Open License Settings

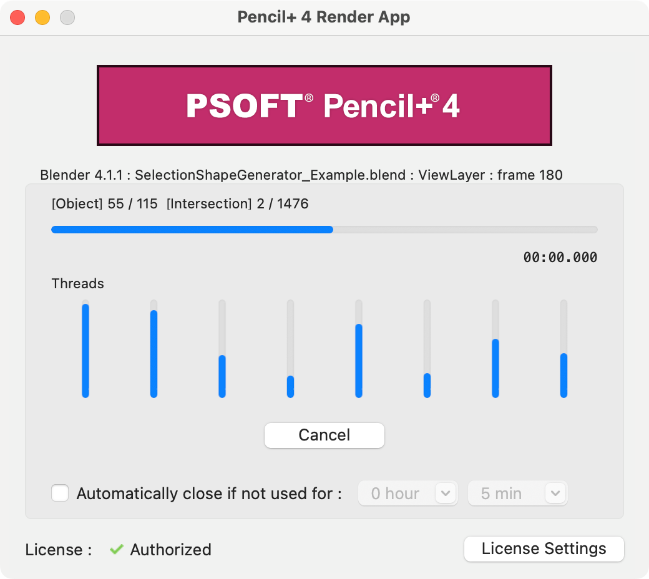point(544,549)
